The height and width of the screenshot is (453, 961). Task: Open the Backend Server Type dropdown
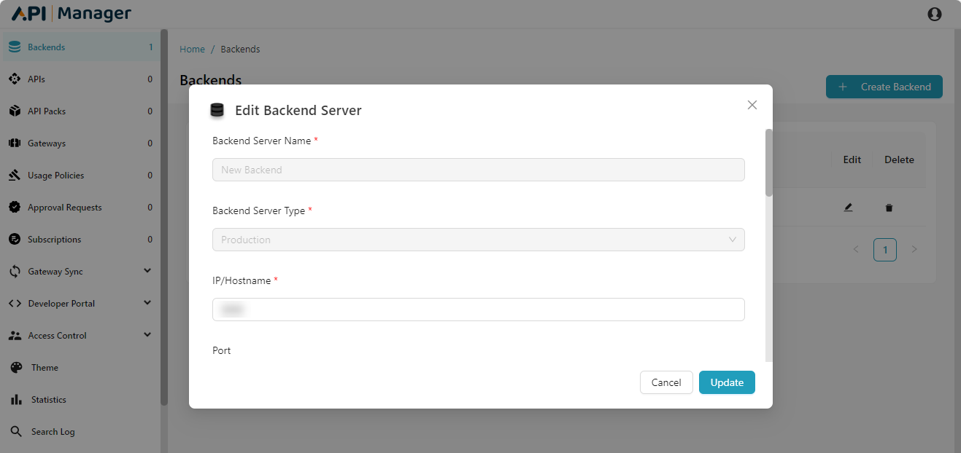click(478, 240)
